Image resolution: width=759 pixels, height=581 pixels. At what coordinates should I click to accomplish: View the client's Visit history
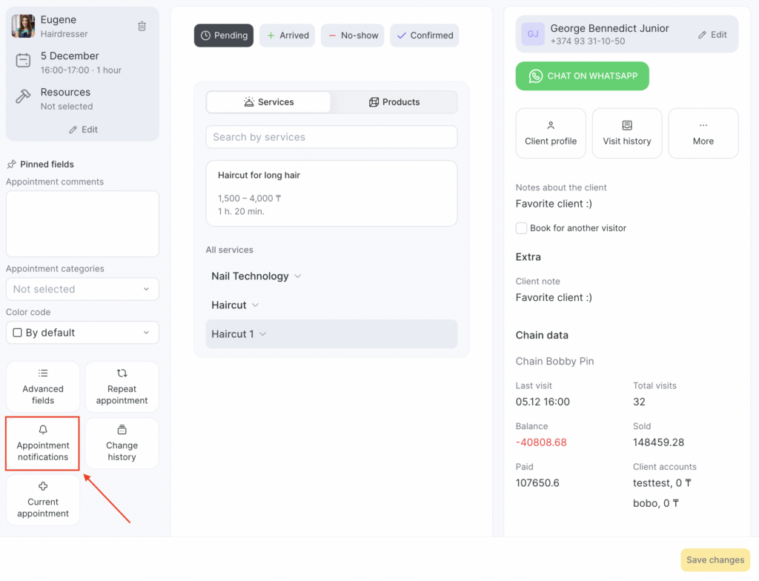[x=627, y=133]
